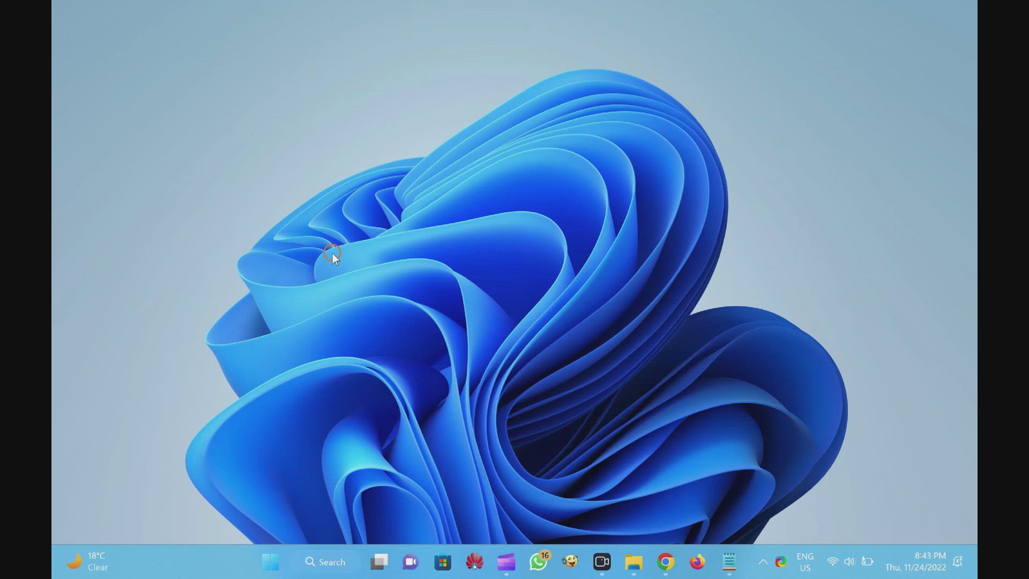Open the clock and date calendar flyout

(915, 562)
